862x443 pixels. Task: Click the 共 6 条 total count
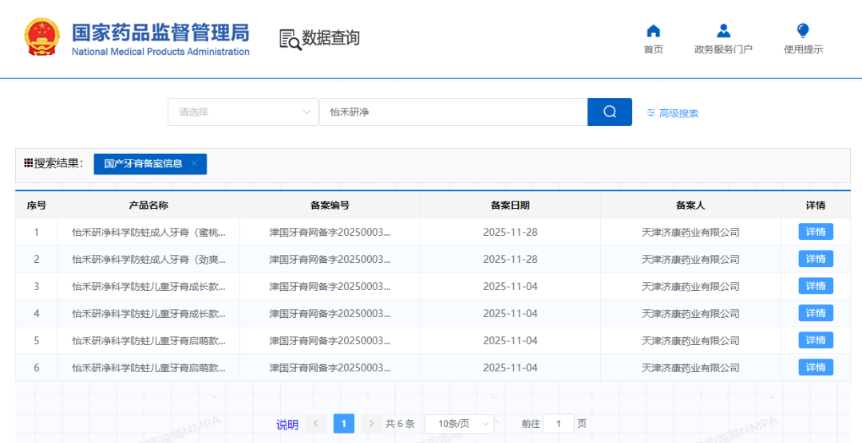tap(400, 424)
